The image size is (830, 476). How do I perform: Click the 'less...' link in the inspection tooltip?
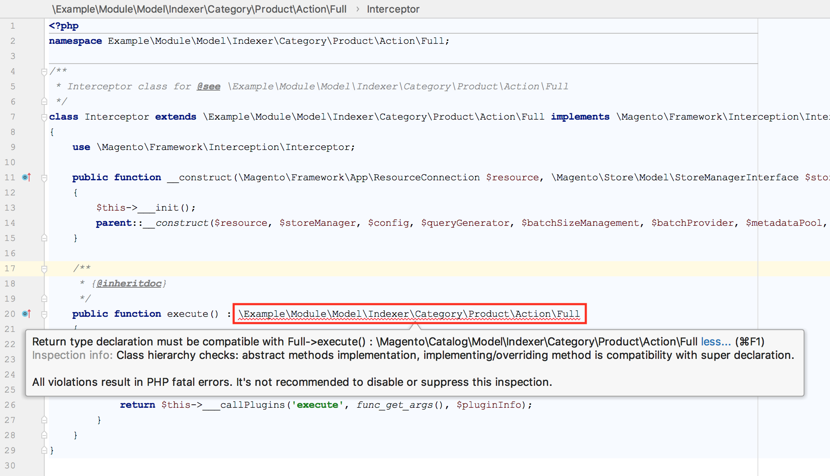(715, 342)
